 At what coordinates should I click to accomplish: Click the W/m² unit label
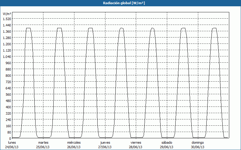coord(7,14)
